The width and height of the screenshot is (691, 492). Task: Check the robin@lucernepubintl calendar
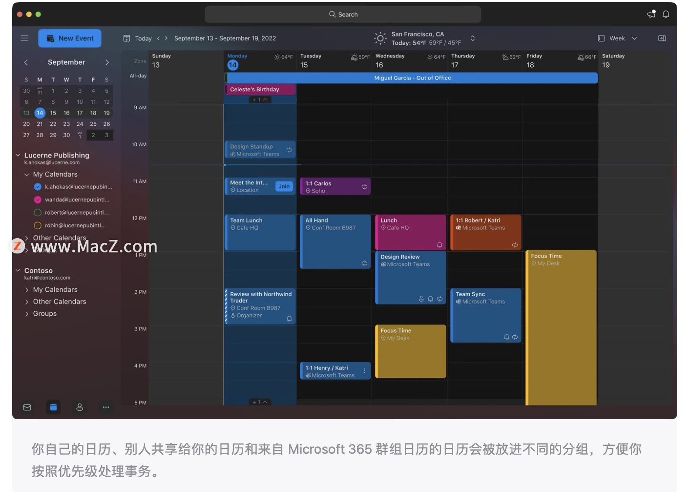(x=37, y=226)
